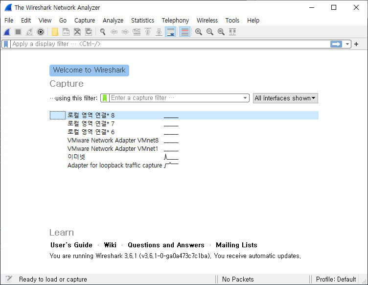Screen dimensions: 368x285
Task: Open Questions and Answers link
Action: pyautogui.click(x=166, y=245)
